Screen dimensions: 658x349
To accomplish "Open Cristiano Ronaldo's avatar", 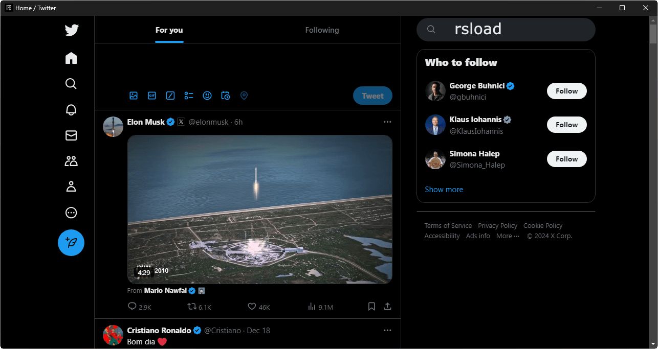I will [113, 335].
